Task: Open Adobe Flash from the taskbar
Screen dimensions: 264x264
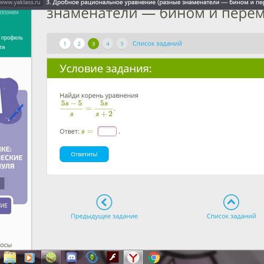Action: point(113,257)
